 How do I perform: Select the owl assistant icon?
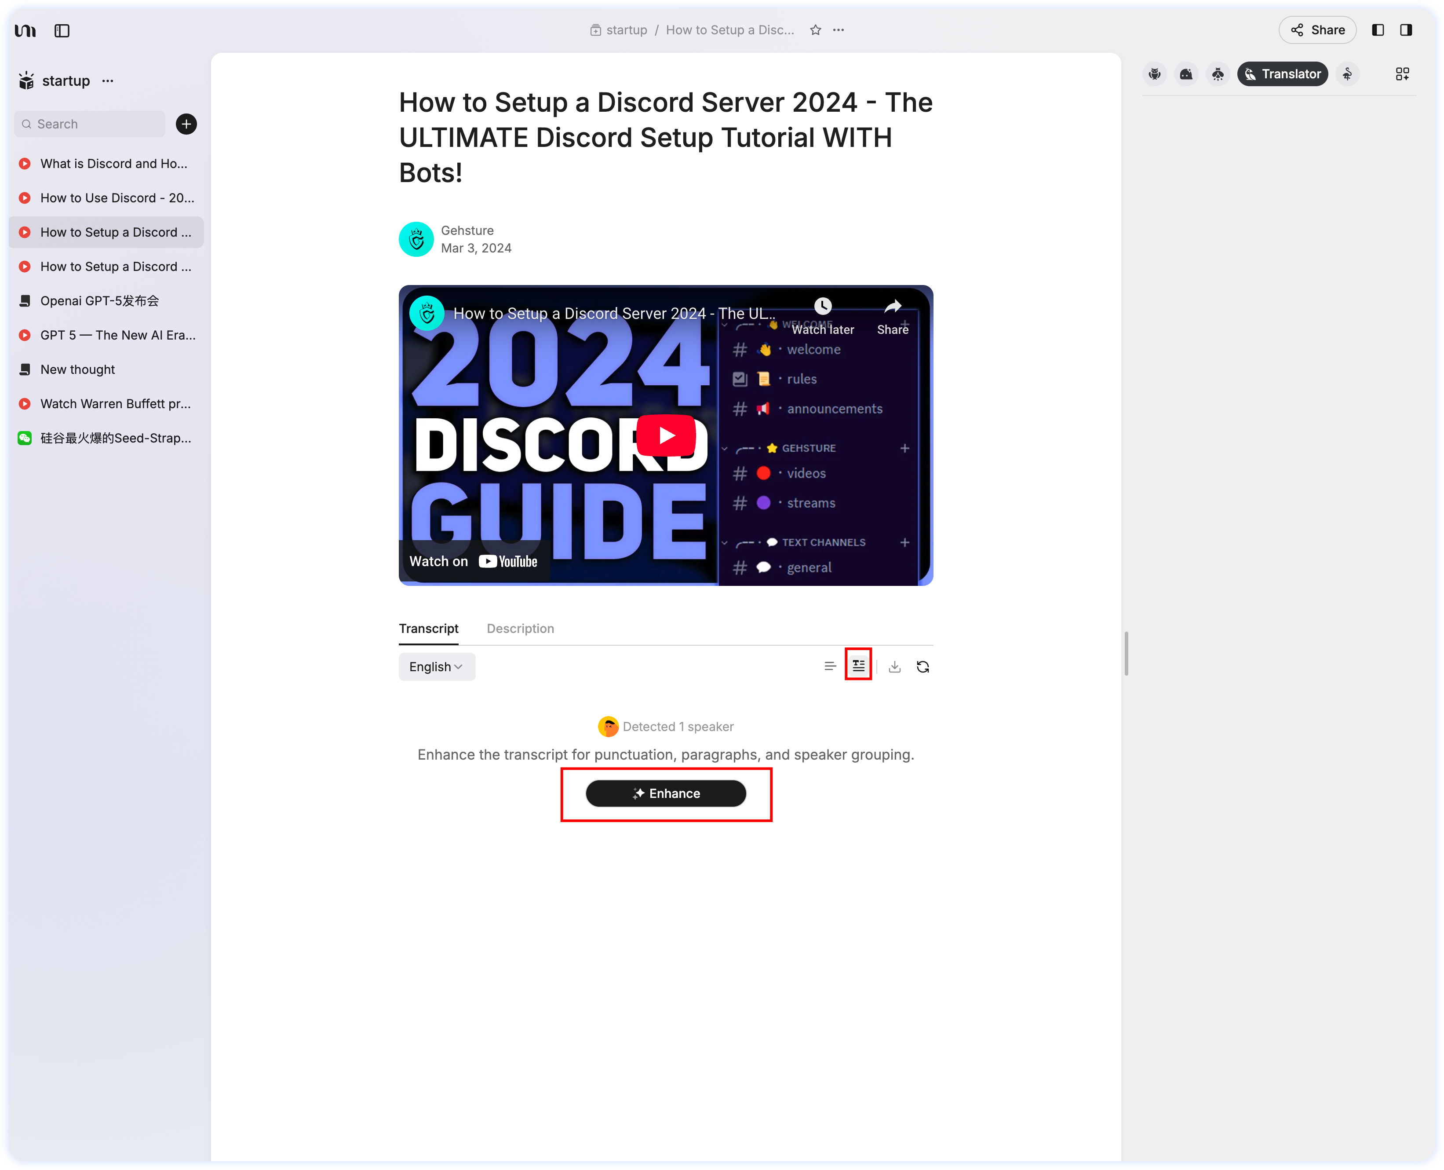pyautogui.click(x=1155, y=74)
